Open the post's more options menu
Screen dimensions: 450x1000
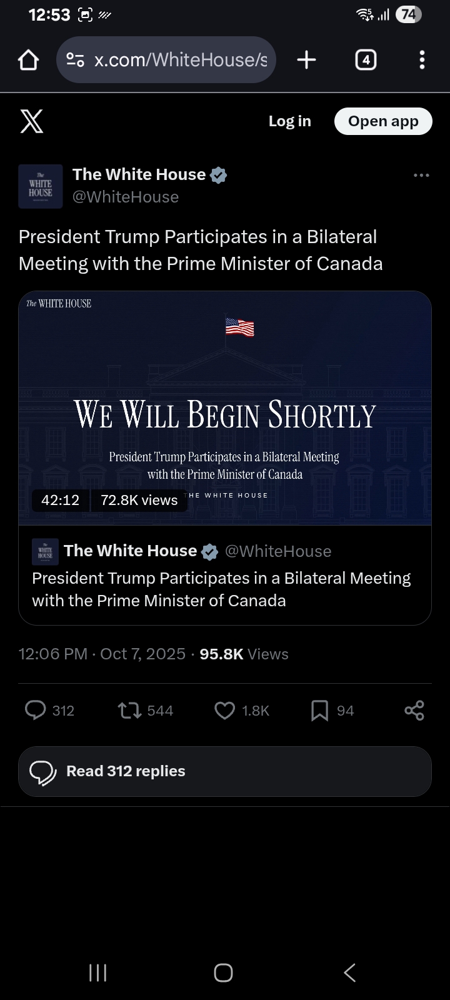point(421,176)
